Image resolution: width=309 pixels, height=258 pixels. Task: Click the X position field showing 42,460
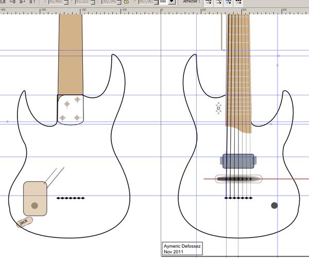[57, 2]
